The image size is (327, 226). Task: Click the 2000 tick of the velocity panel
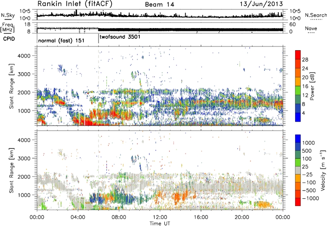[x=24, y=177]
